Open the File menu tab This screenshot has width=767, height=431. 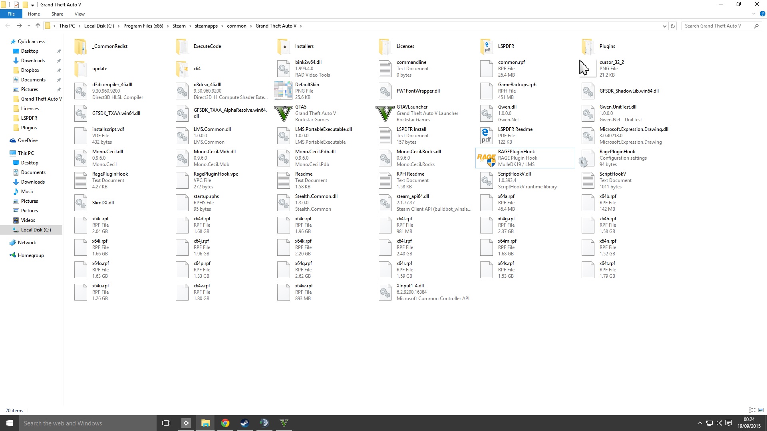[x=11, y=14]
